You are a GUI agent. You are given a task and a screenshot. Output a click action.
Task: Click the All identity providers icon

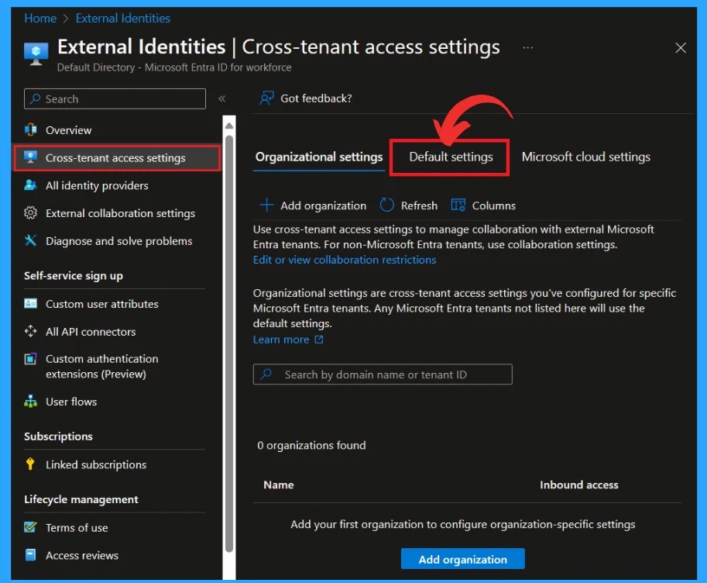pos(31,185)
